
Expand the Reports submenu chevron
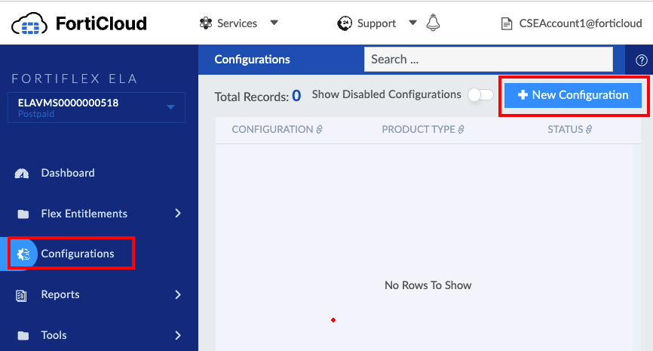point(178,294)
